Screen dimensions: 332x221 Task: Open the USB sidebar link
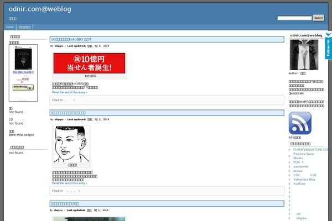click(305, 175)
